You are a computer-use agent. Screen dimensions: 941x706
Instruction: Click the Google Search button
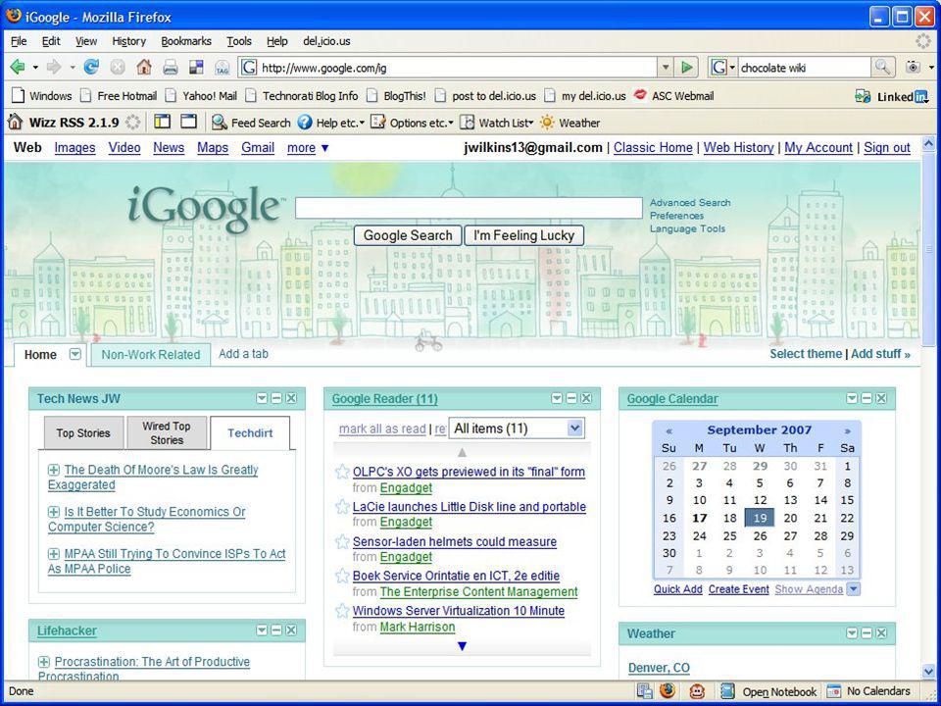pos(408,235)
